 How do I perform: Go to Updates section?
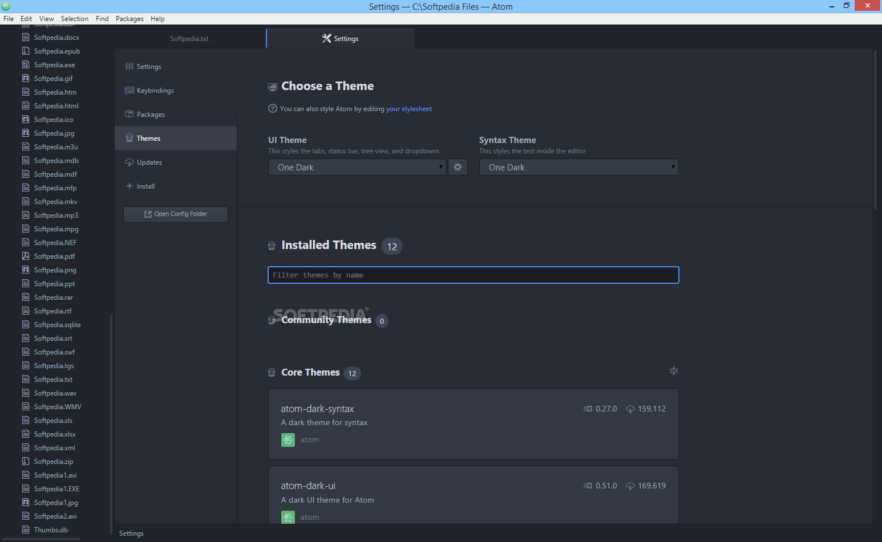[x=176, y=162]
